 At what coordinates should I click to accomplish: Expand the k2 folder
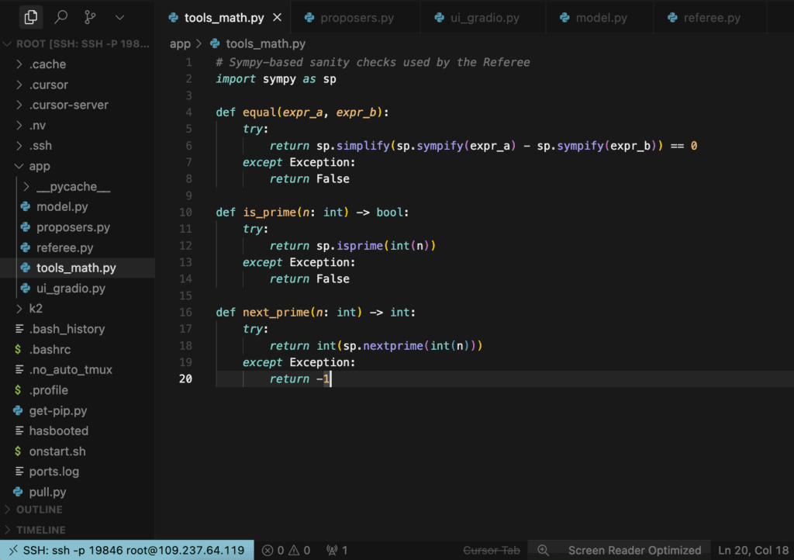pyautogui.click(x=36, y=308)
